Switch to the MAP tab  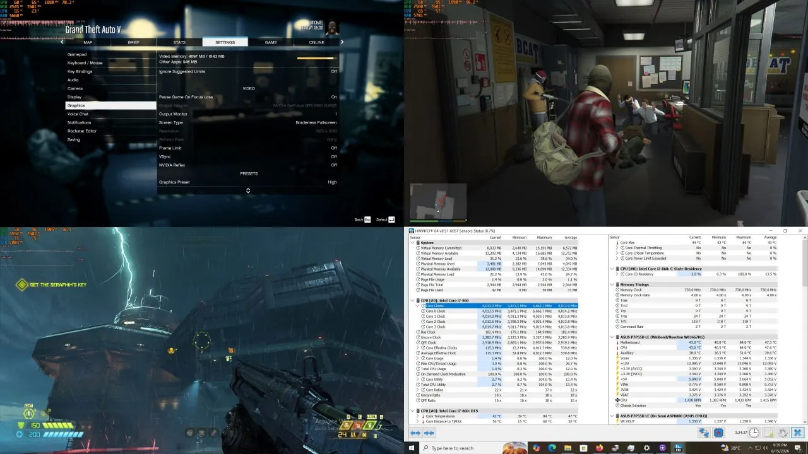pyautogui.click(x=88, y=42)
